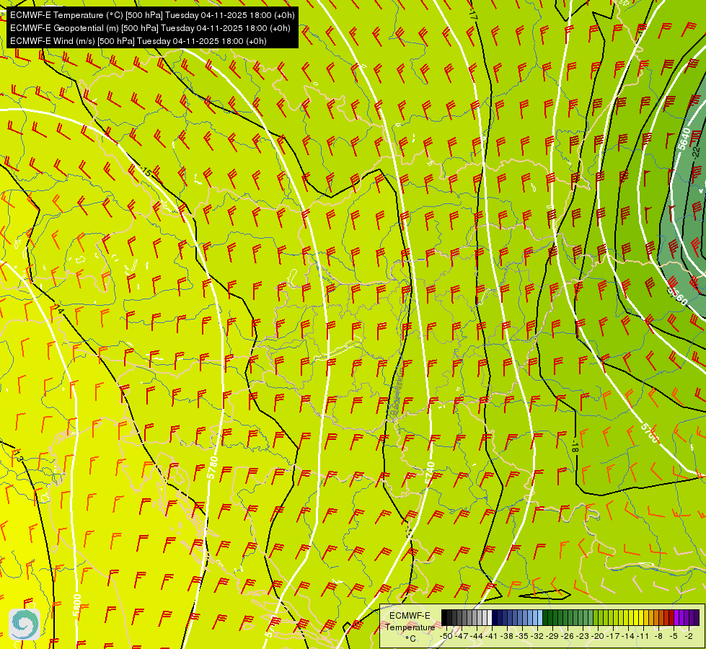Click the 5780 geopotential contour label
706x649 pixels.
pyautogui.click(x=213, y=468)
